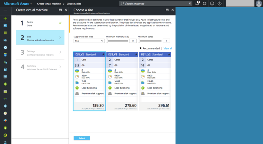Open step 4 Summary
263x144 pixels.
click(x=40, y=67)
